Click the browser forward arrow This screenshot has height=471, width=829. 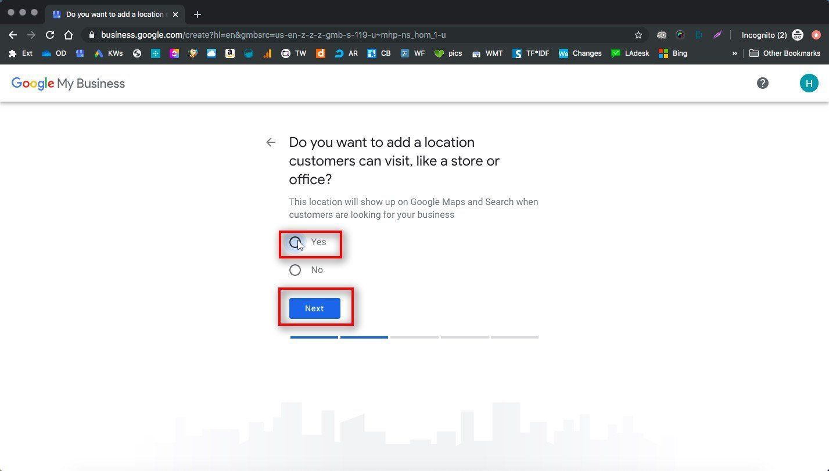click(x=31, y=35)
